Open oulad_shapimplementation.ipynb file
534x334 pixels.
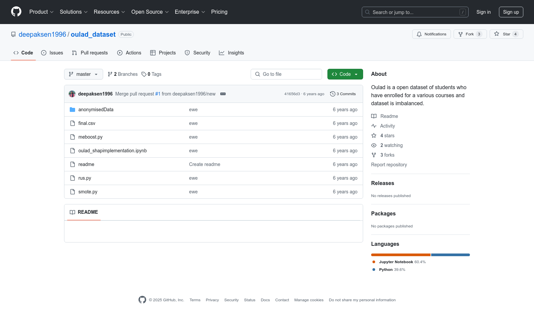(112, 151)
